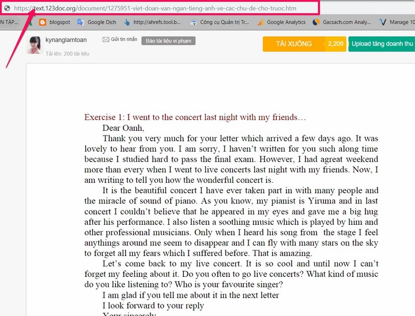Click the Upload tăng doanh thu button
This screenshot has width=415, height=316.
382,44
